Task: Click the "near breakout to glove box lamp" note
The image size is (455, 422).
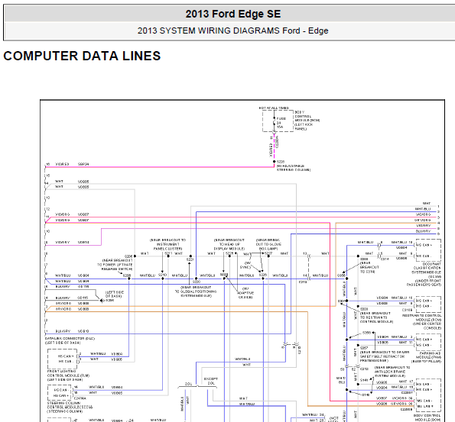Action: coord(268,244)
